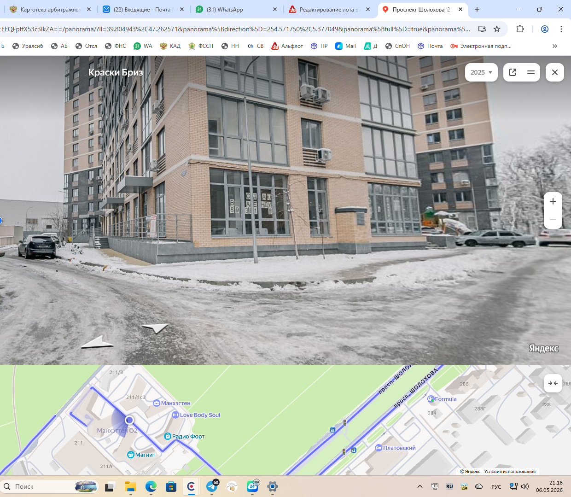Viewport: 571px width, 497px height.
Task: Open the Альфлот bookmark
Action: (287, 46)
